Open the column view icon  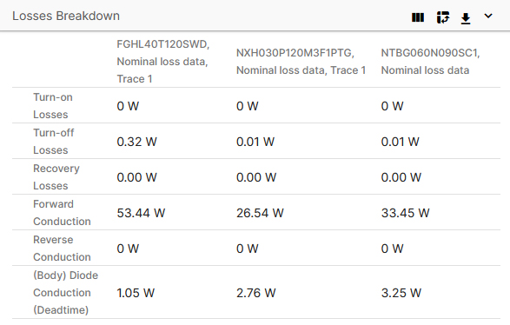(418, 17)
